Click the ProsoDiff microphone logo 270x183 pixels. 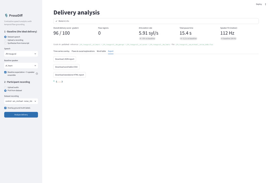6,15
